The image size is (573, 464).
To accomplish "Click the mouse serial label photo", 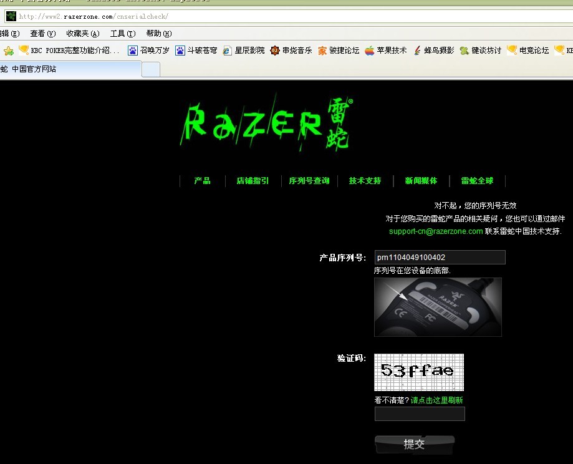I will [438, 307].
